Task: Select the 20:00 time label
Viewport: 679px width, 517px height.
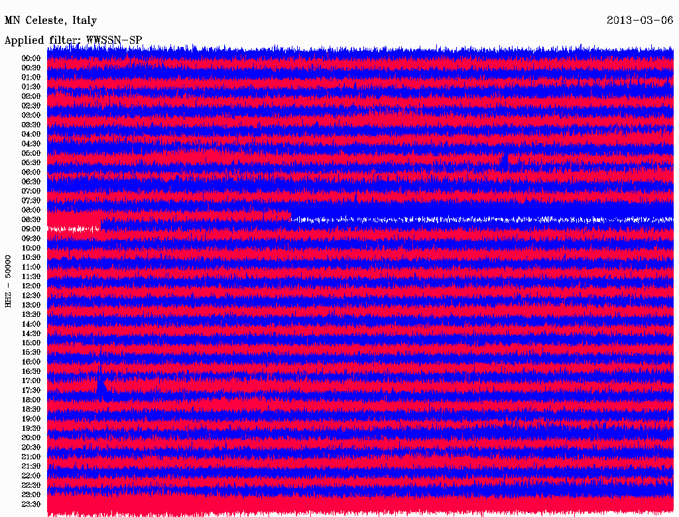Action: pos(31,437)
